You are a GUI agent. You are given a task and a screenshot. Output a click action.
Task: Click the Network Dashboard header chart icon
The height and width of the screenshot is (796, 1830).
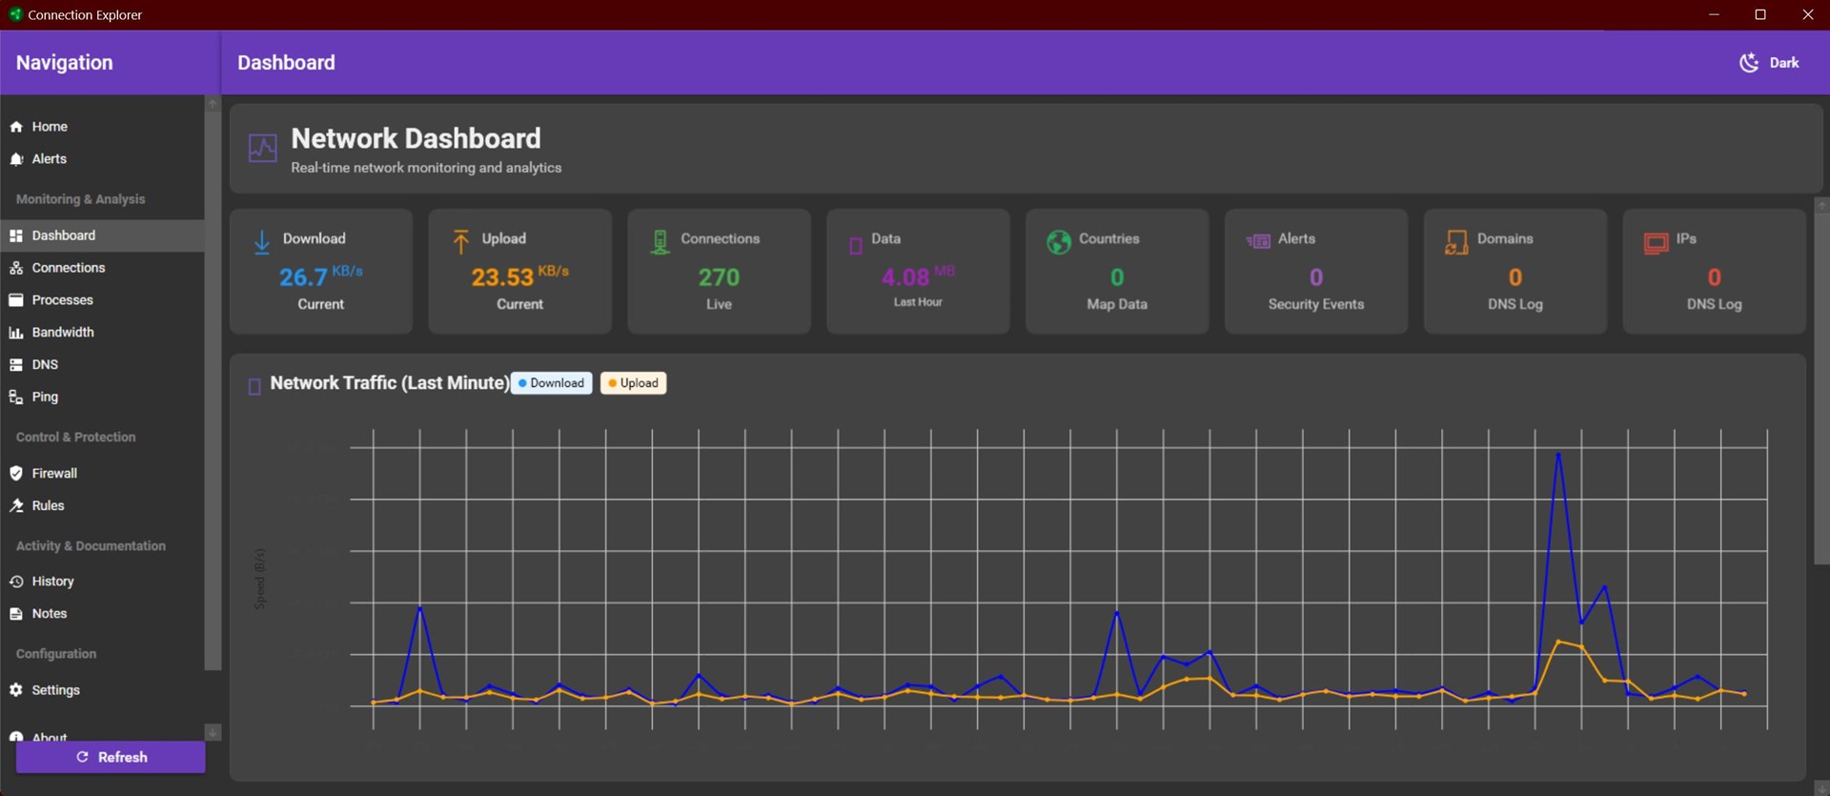point(263,149)
